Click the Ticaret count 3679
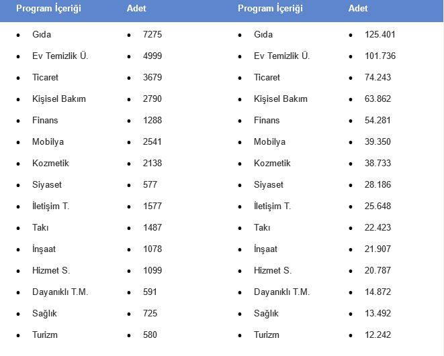The image size is (444, 356). 152,77
